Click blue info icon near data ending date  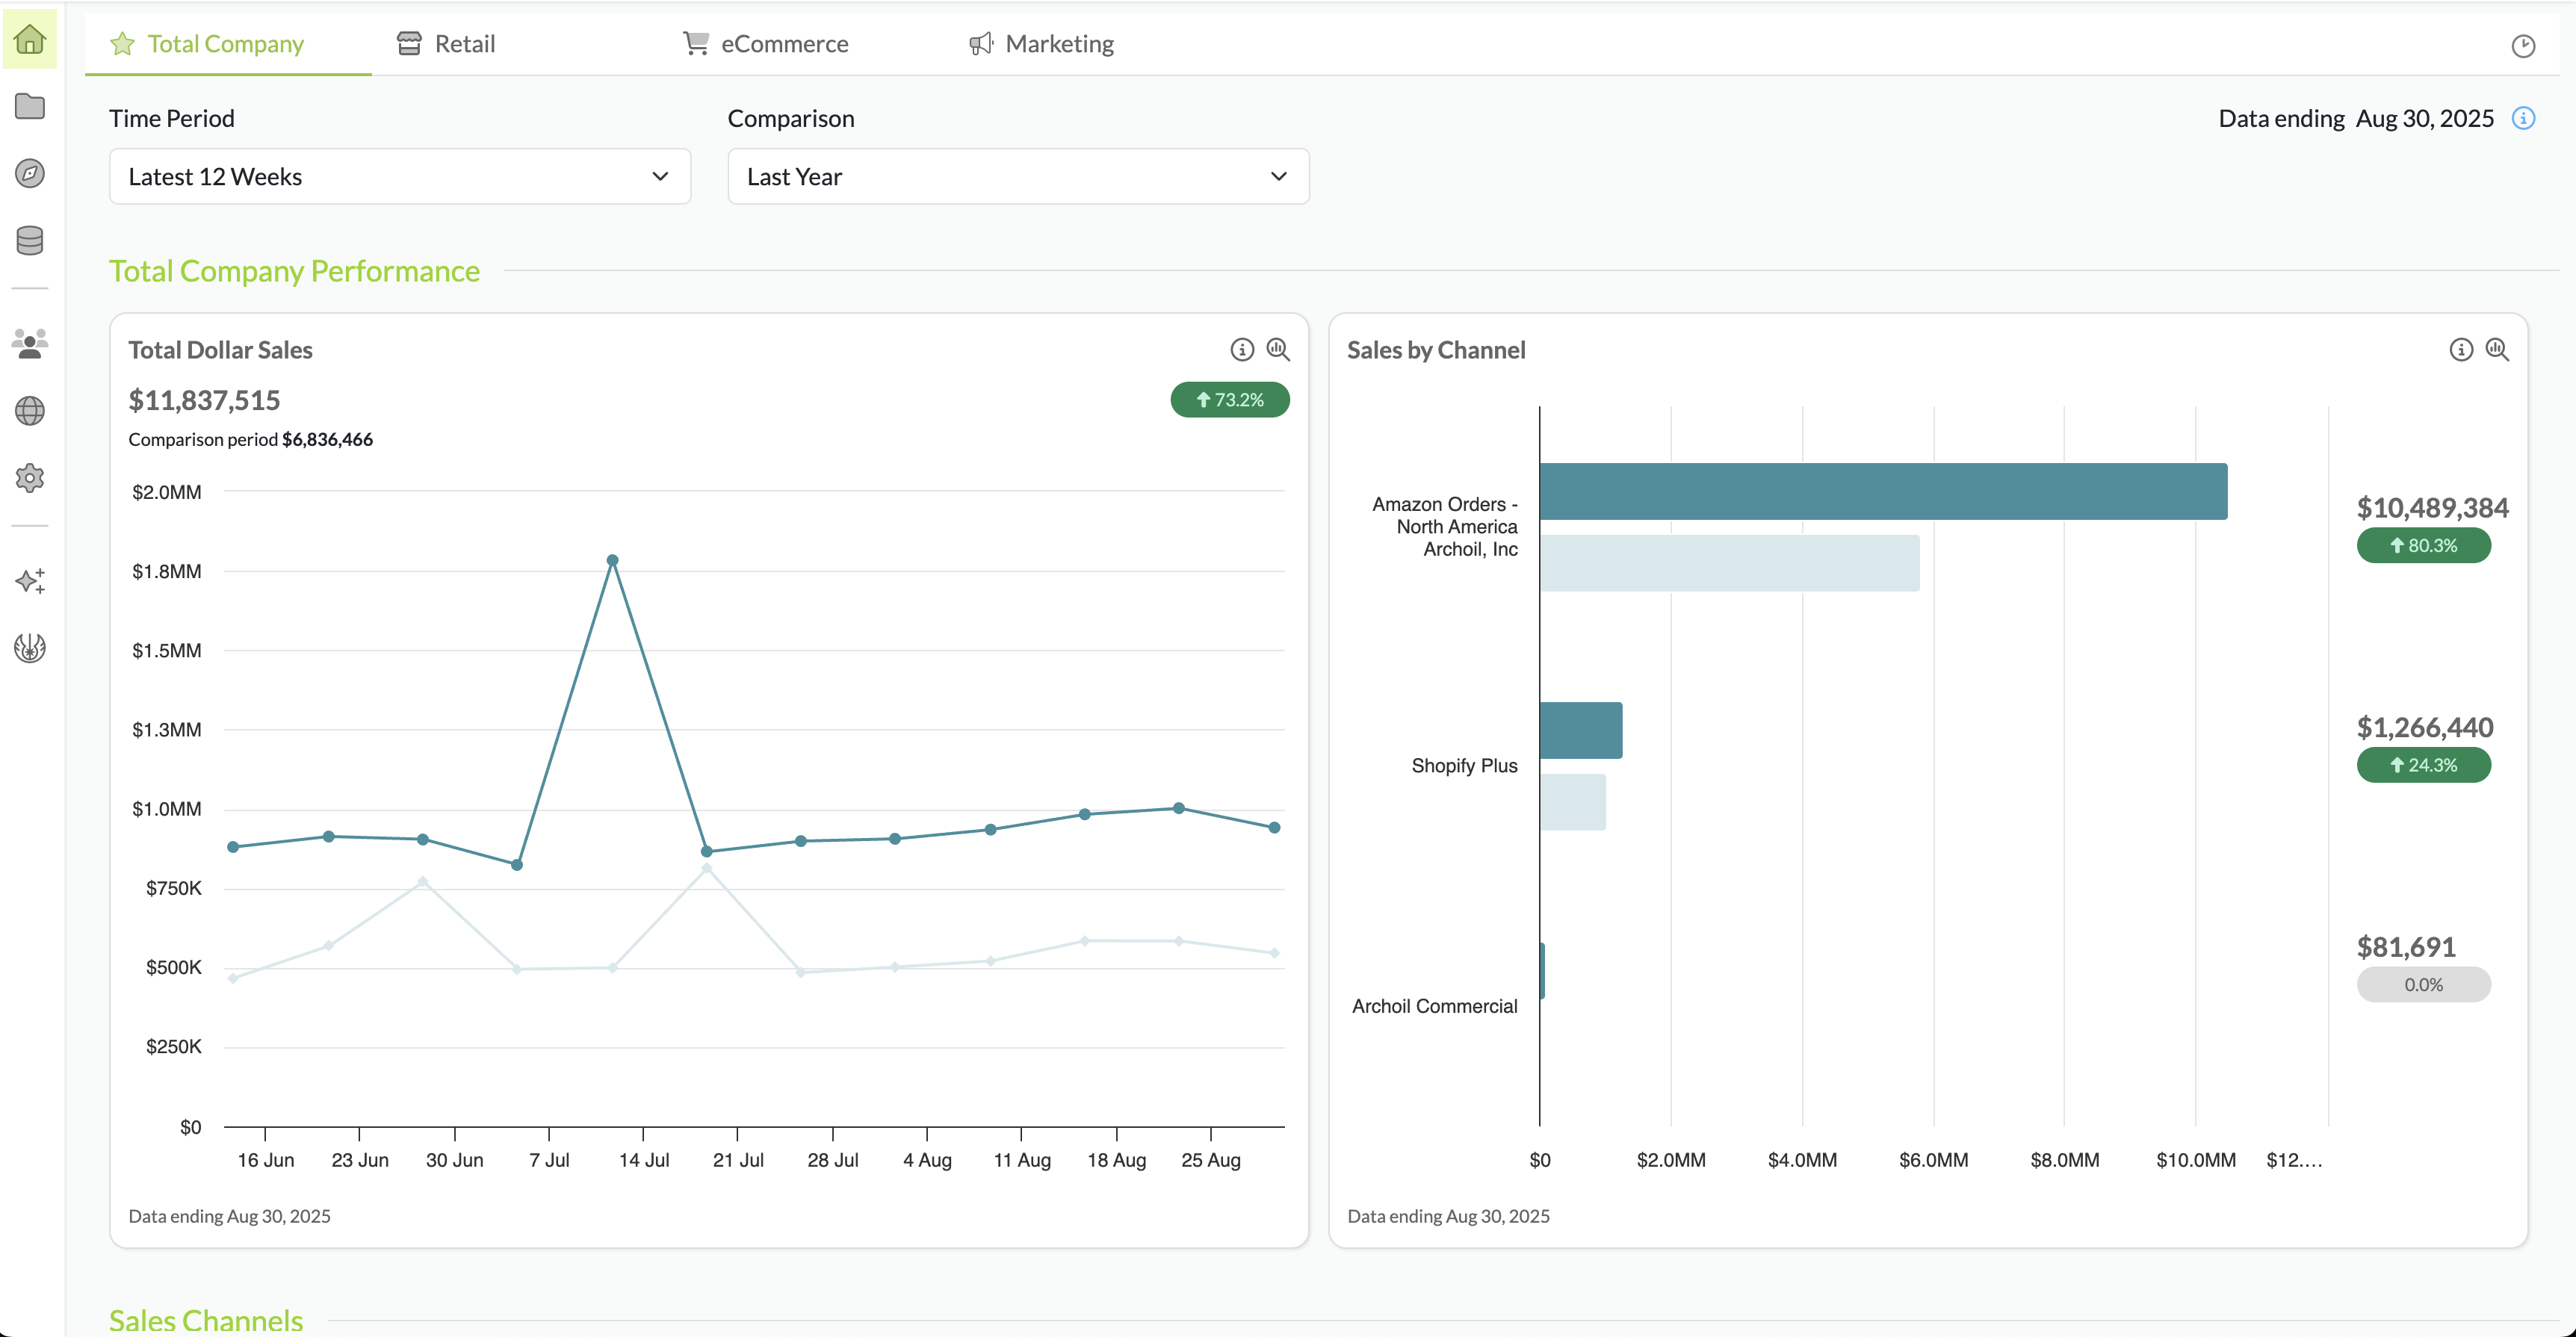pyautogui.click(x=2523, y=118)
